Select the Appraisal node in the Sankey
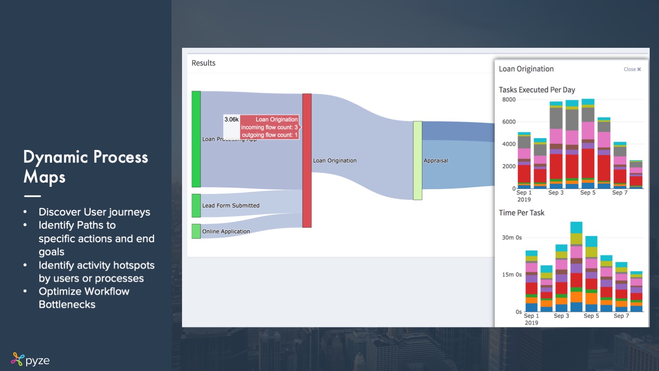The height and width of the screenshot is (371, 659). pyautogui.click(x=417, y=161)
